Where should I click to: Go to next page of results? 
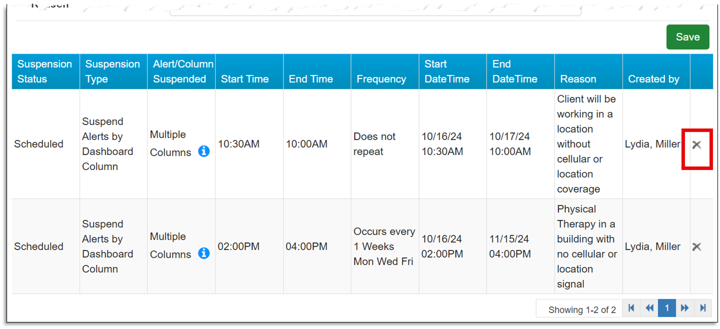coord(684,308)
